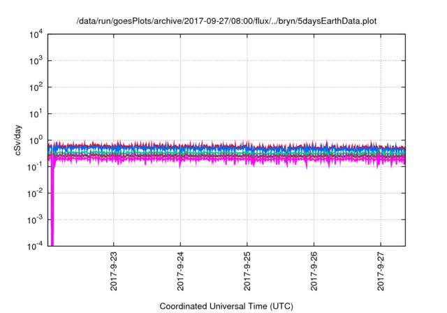Click the 10^-4 y-axis tick label
This screenshot has width=447, height=313.
pos(36,246)
